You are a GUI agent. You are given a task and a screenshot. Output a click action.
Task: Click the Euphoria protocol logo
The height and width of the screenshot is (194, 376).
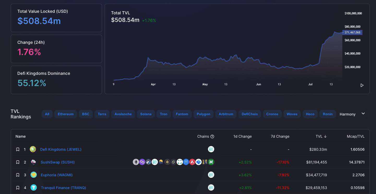tap(33, 175)
